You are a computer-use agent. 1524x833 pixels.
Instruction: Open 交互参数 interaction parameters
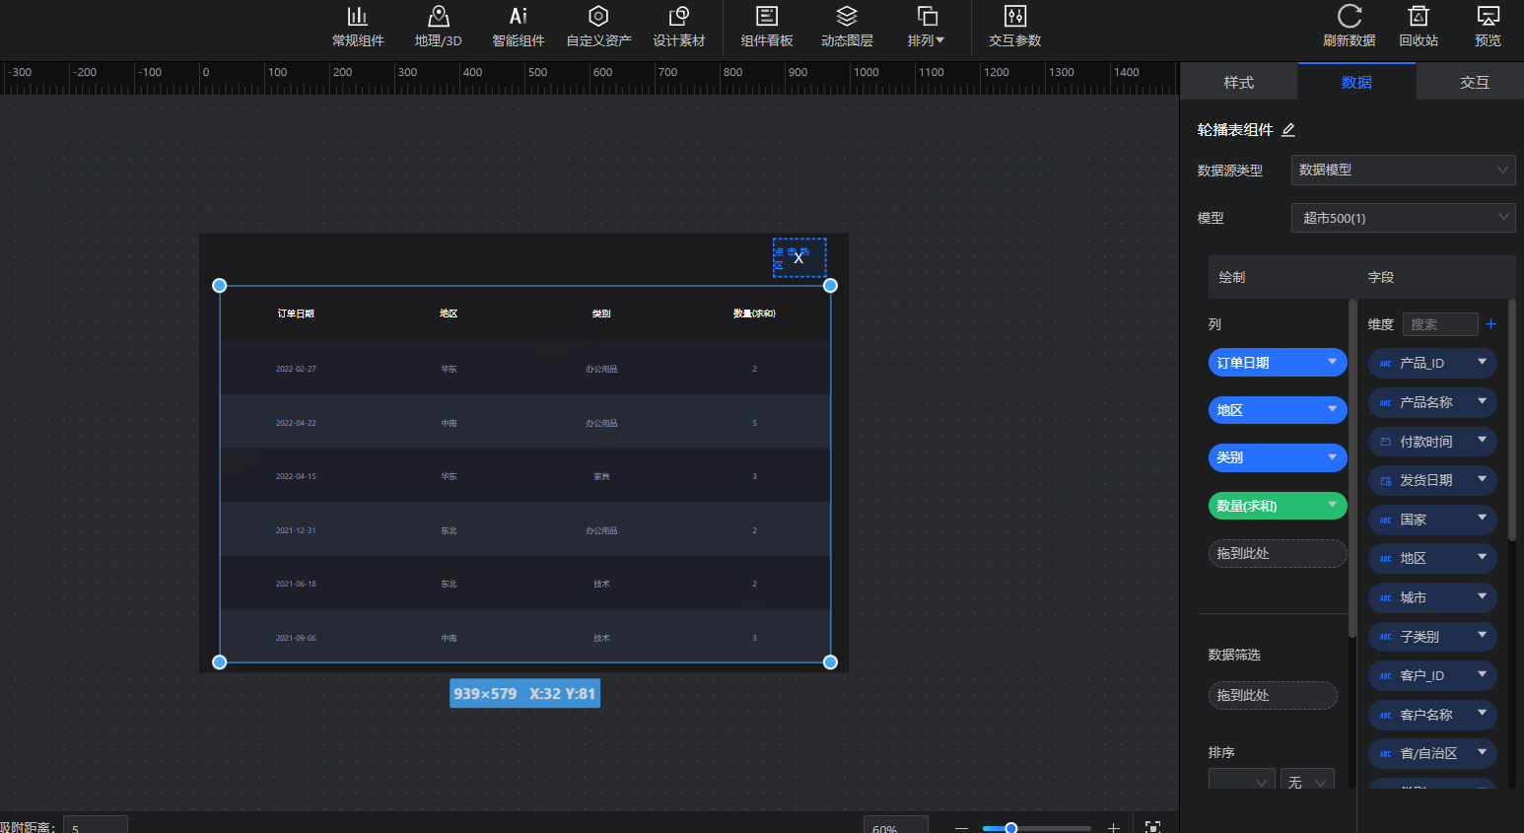coord(1015,27)
